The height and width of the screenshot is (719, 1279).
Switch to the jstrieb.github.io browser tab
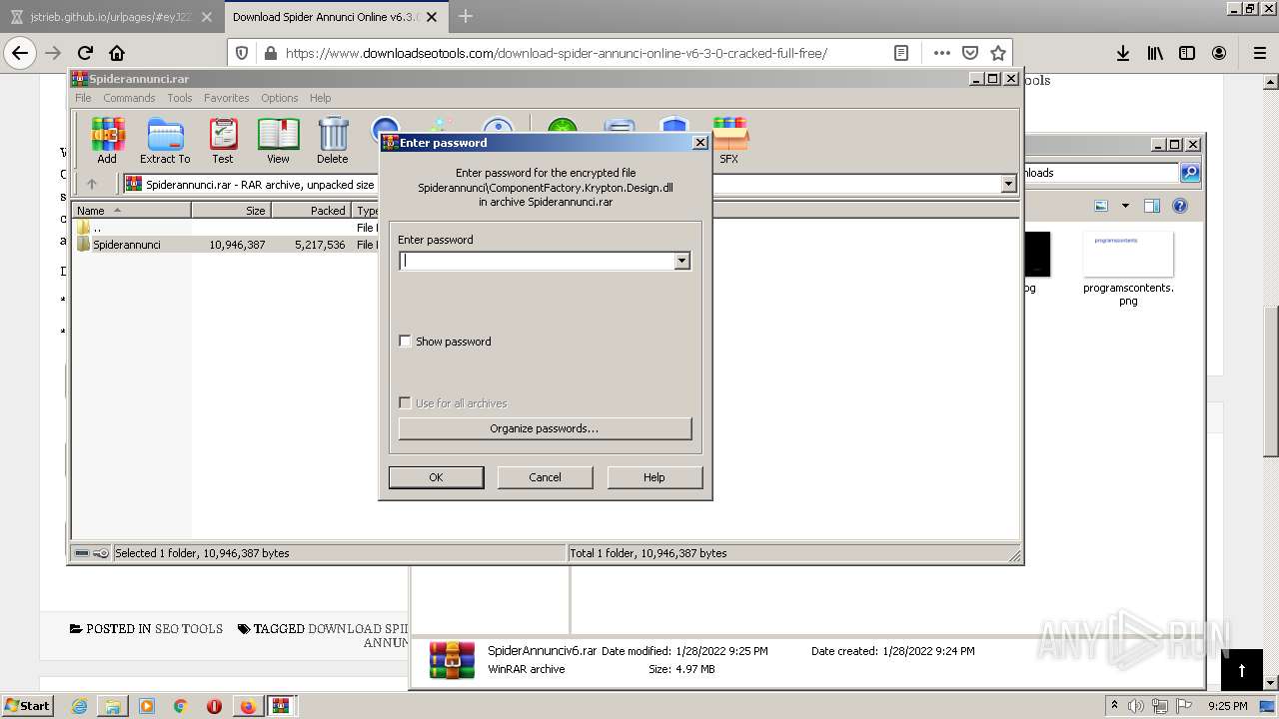pos(110,17)
